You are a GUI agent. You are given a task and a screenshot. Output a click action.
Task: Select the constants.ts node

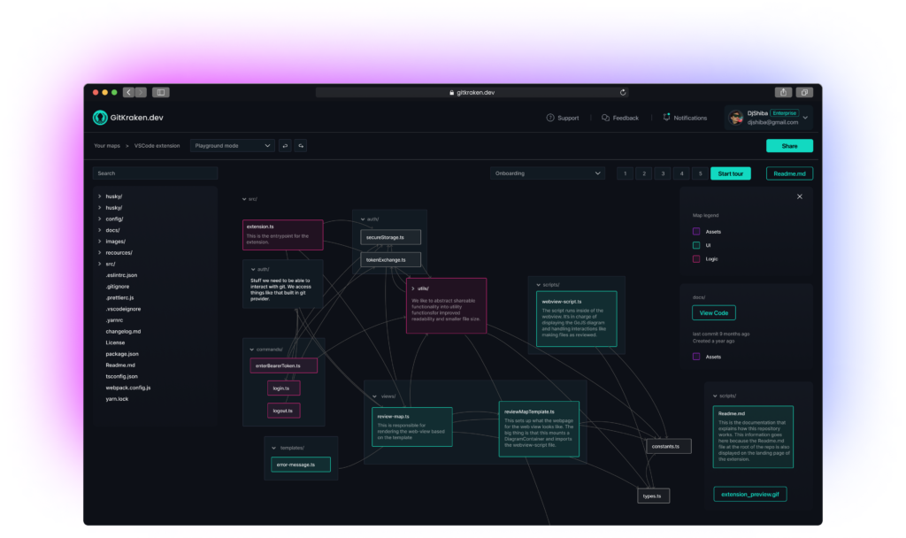[669, 446]
